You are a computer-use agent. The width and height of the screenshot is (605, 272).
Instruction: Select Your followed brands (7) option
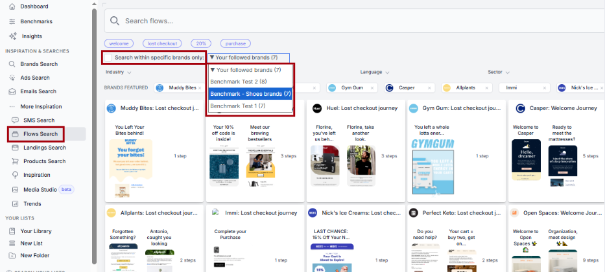coord(250,70)
